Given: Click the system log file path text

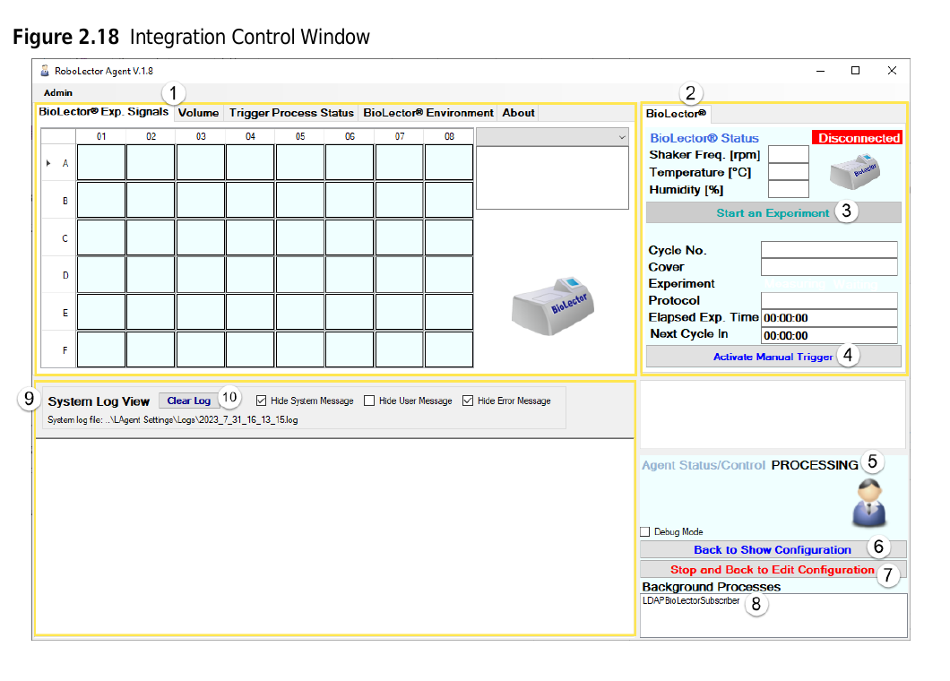Looking at the screenshot, I should click(x=173, y=420).
